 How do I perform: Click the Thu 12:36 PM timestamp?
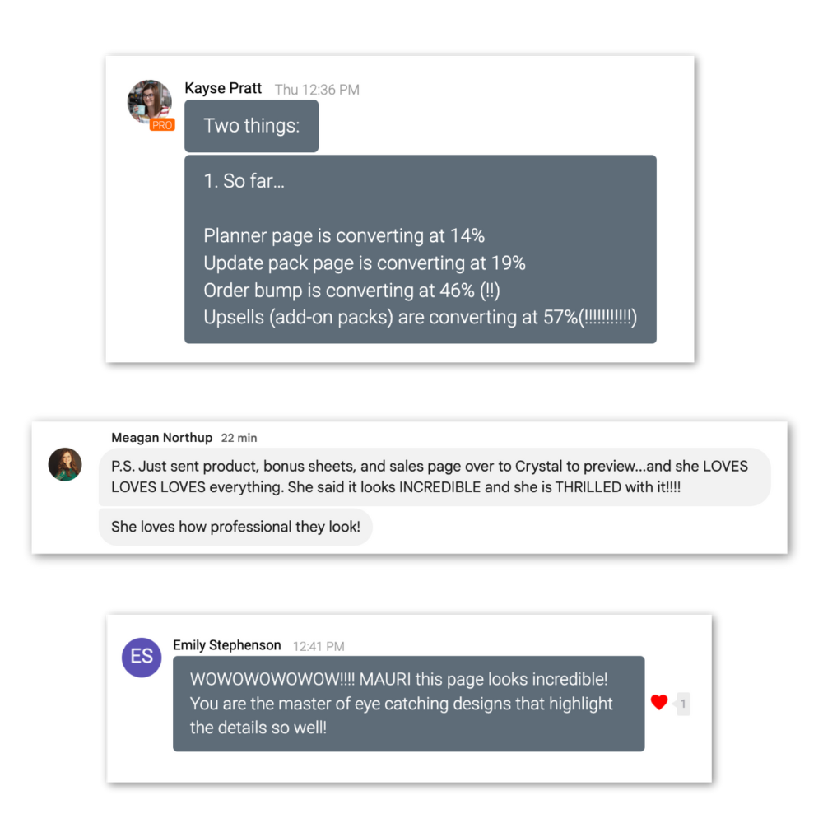coord(317,90)
